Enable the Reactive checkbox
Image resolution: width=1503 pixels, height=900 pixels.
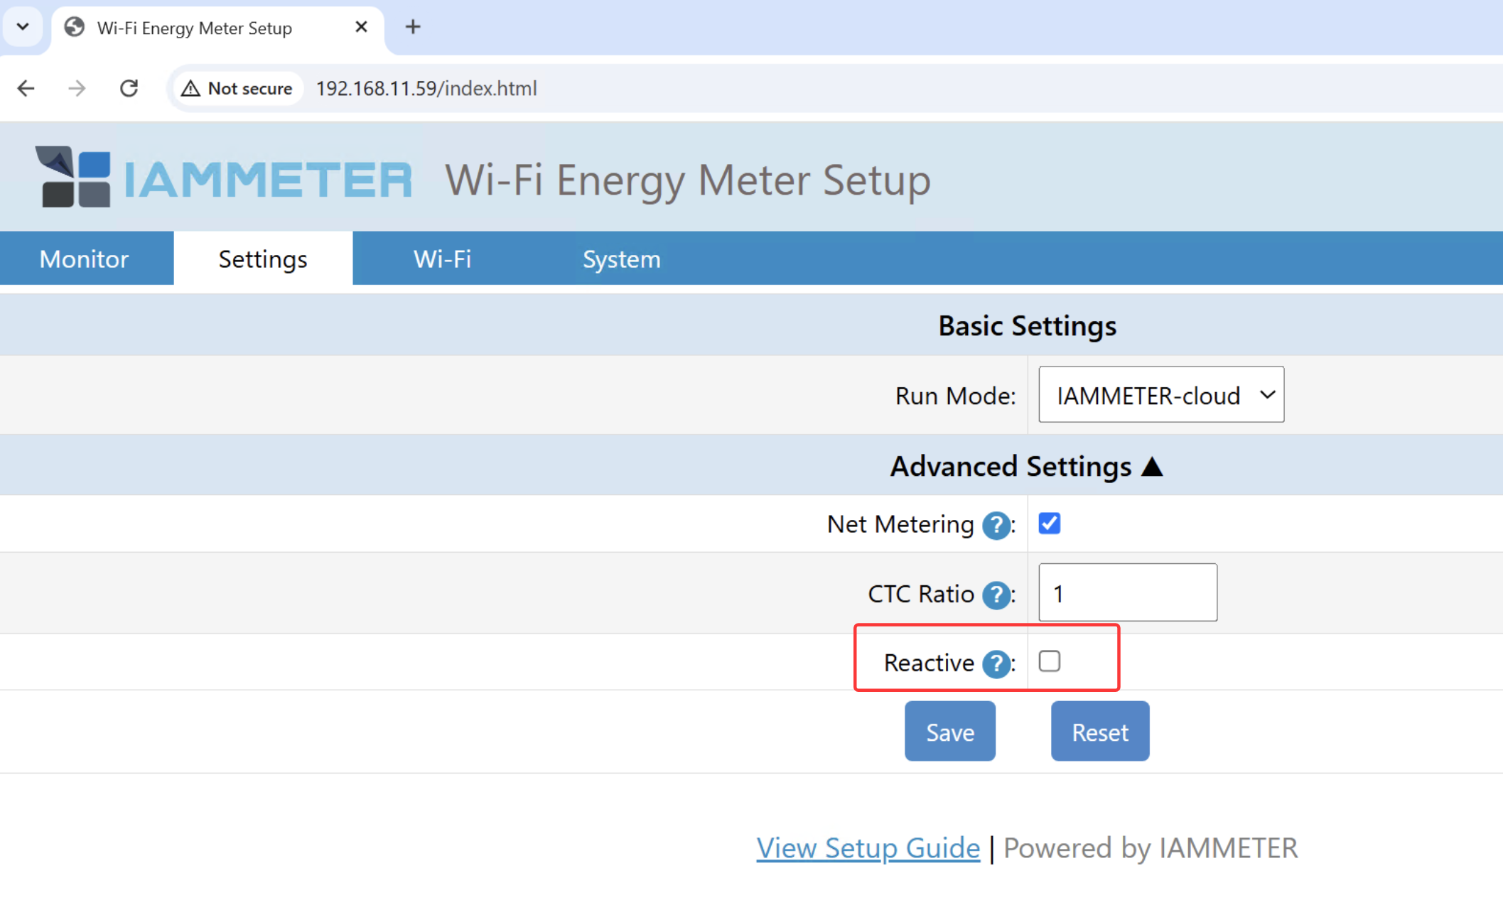pyautogui.click(x=1050, y=661)
